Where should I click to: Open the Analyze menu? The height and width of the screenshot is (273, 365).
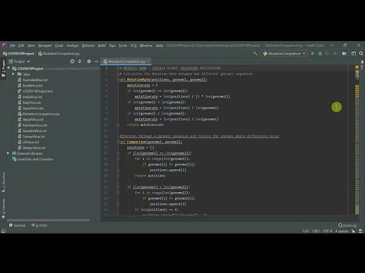[x=72, y=45]
